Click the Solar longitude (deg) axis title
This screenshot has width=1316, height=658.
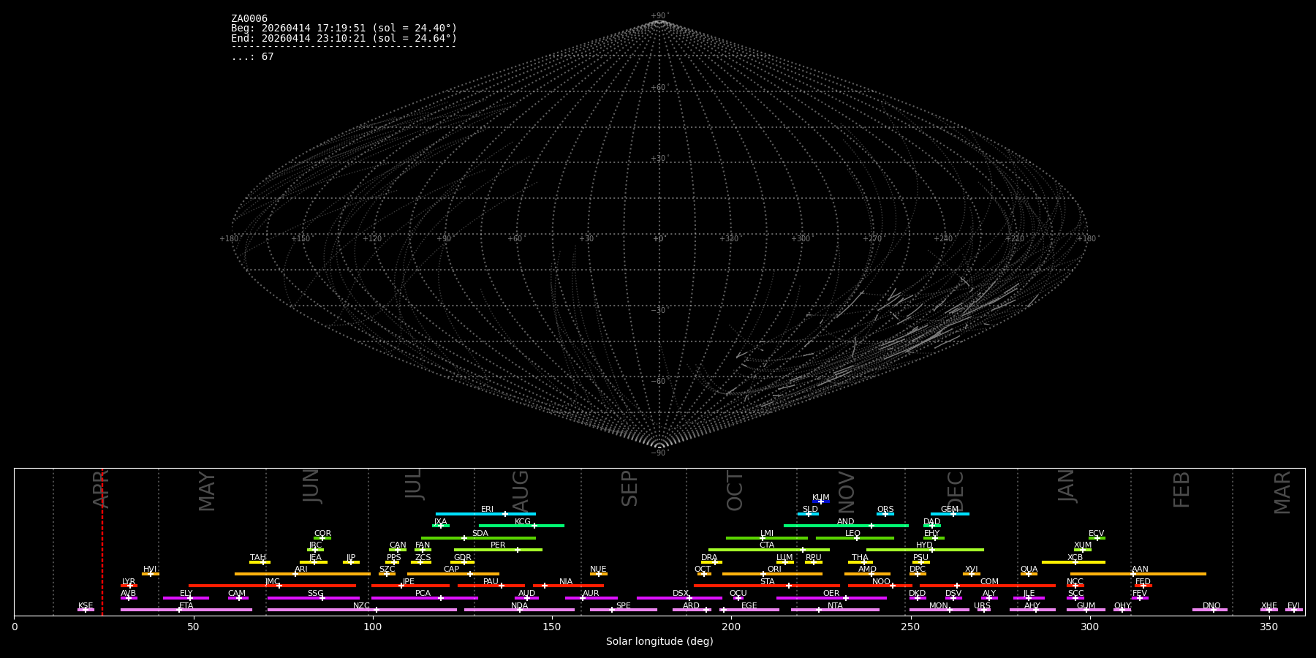tap(659, 642)
